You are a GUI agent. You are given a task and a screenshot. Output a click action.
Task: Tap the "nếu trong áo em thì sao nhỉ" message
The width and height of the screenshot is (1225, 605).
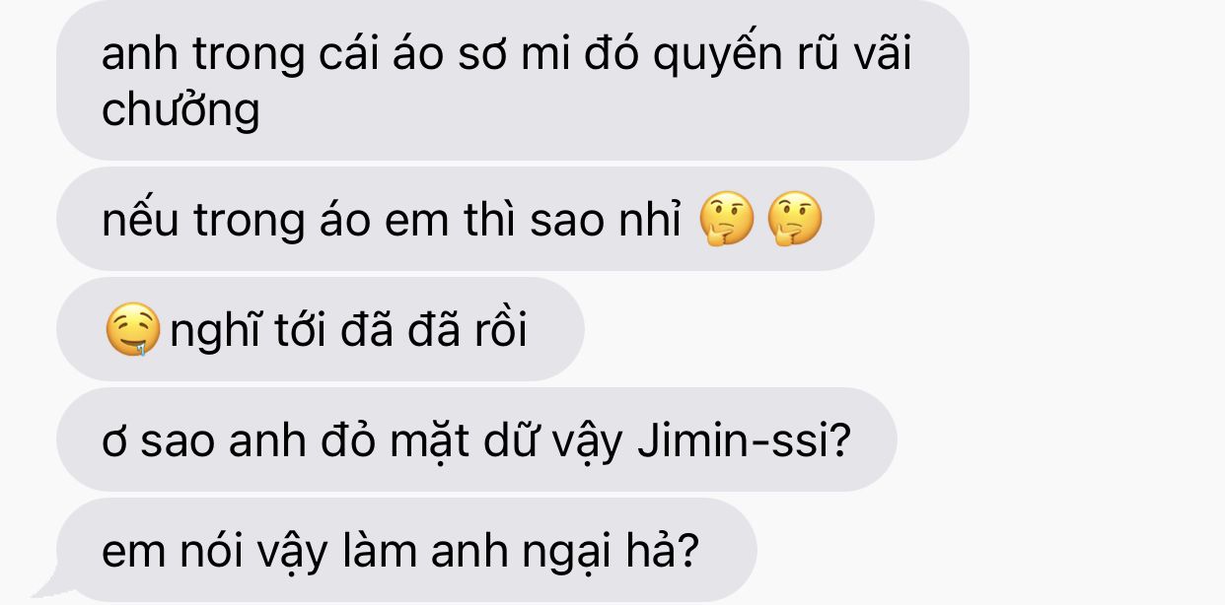pos(465,219)
